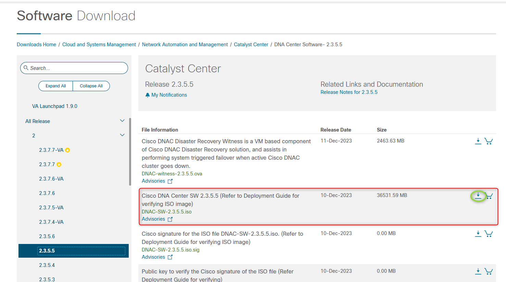Viewport: 506px width, 282px height.
Task: Open external link icon beside witness Advisories
Action: pos(170,181)
